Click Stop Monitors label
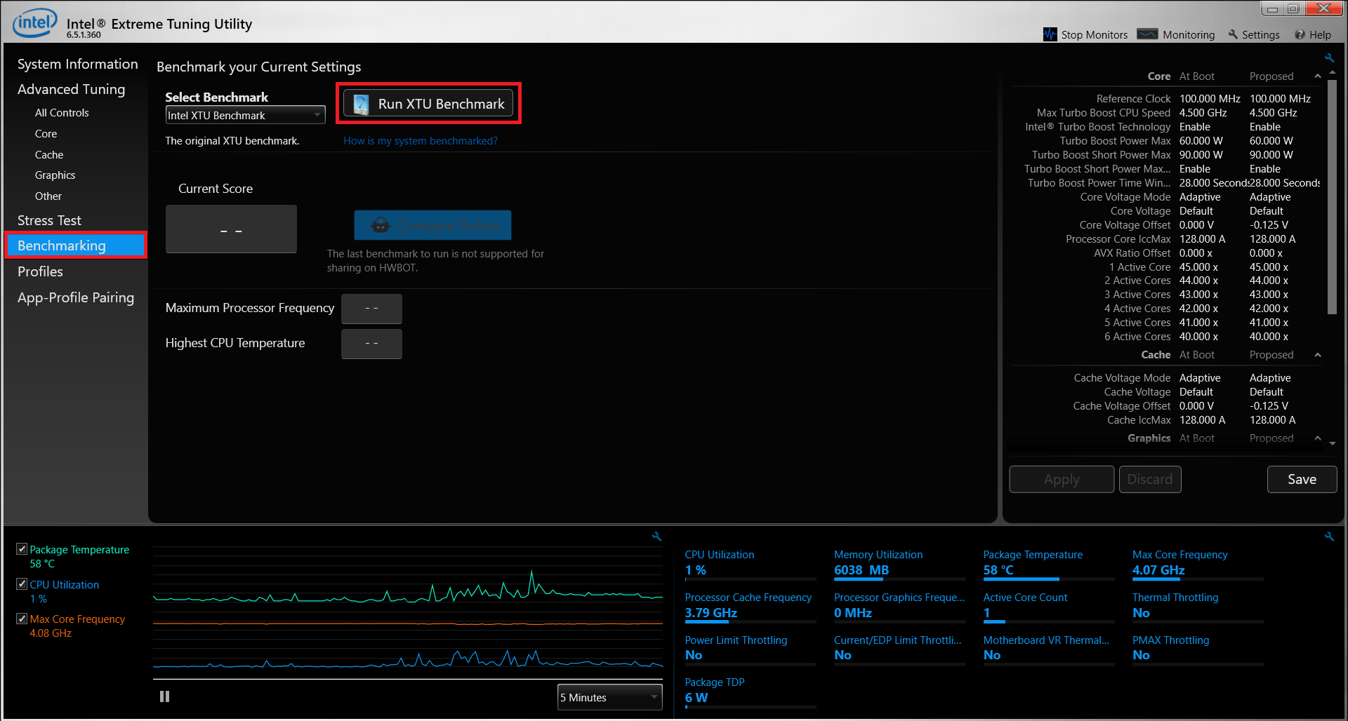This screenshot has width=1348, height=721. click(1094, 34)
